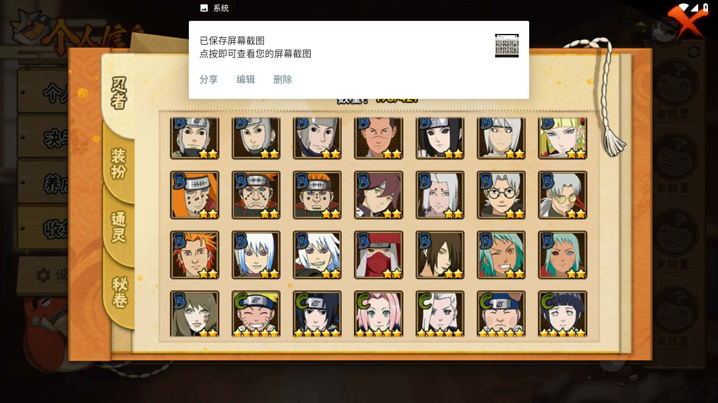Open the 忍者 side tab
Viewport: 718px width, 403px height.
119,93
